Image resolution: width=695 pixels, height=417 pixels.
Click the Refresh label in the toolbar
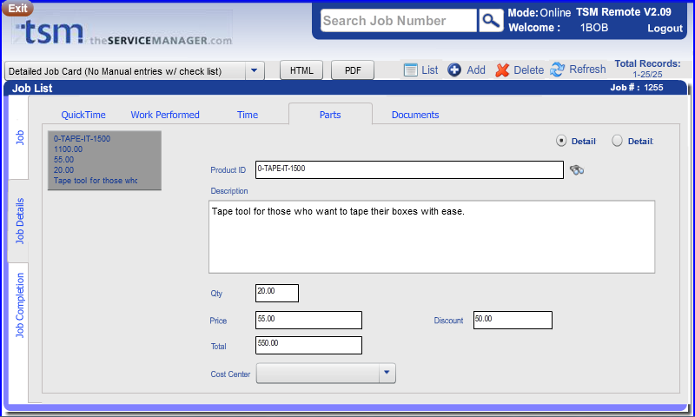click(587, 69)
